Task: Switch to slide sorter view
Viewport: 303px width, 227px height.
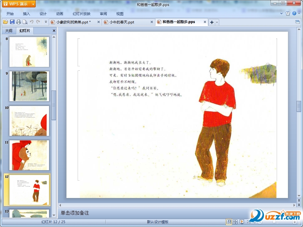Action: click(x=235, y=222)
